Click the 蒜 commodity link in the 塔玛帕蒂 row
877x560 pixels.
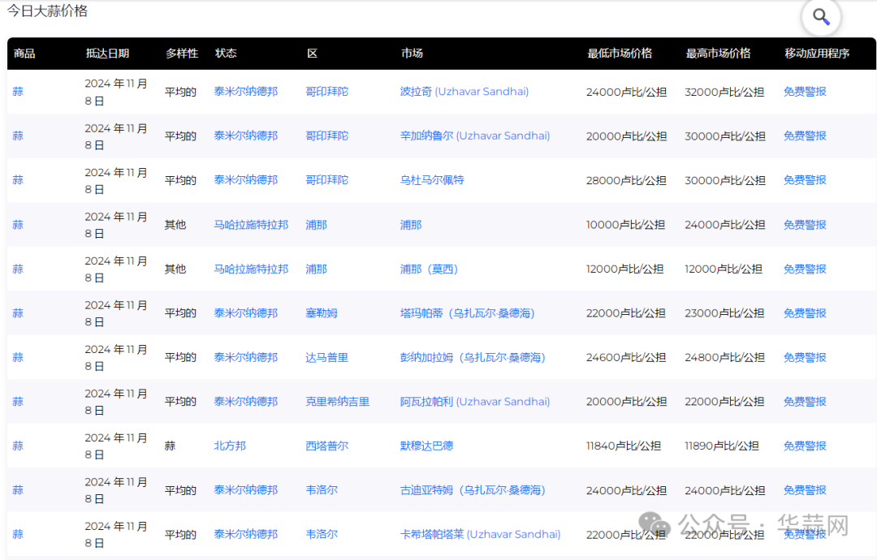click(x=18, y=313)
